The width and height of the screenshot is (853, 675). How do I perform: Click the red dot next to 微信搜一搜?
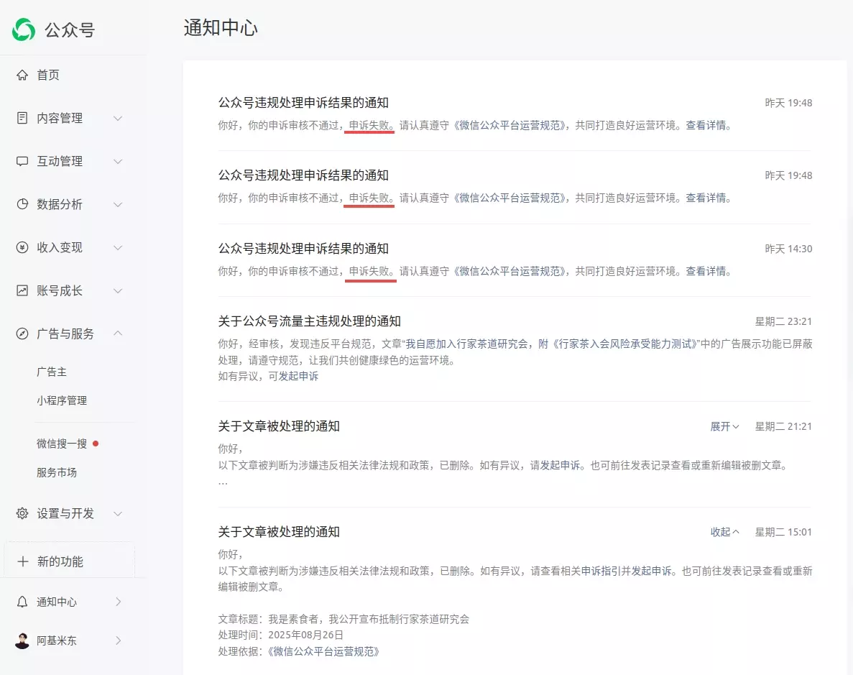pos(96,444)
